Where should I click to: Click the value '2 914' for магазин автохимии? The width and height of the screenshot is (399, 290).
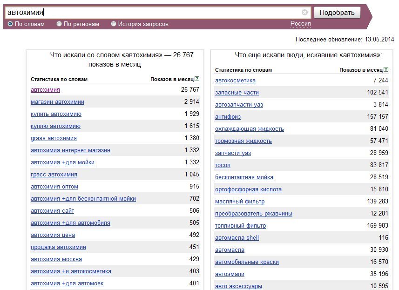pos(192,102)
